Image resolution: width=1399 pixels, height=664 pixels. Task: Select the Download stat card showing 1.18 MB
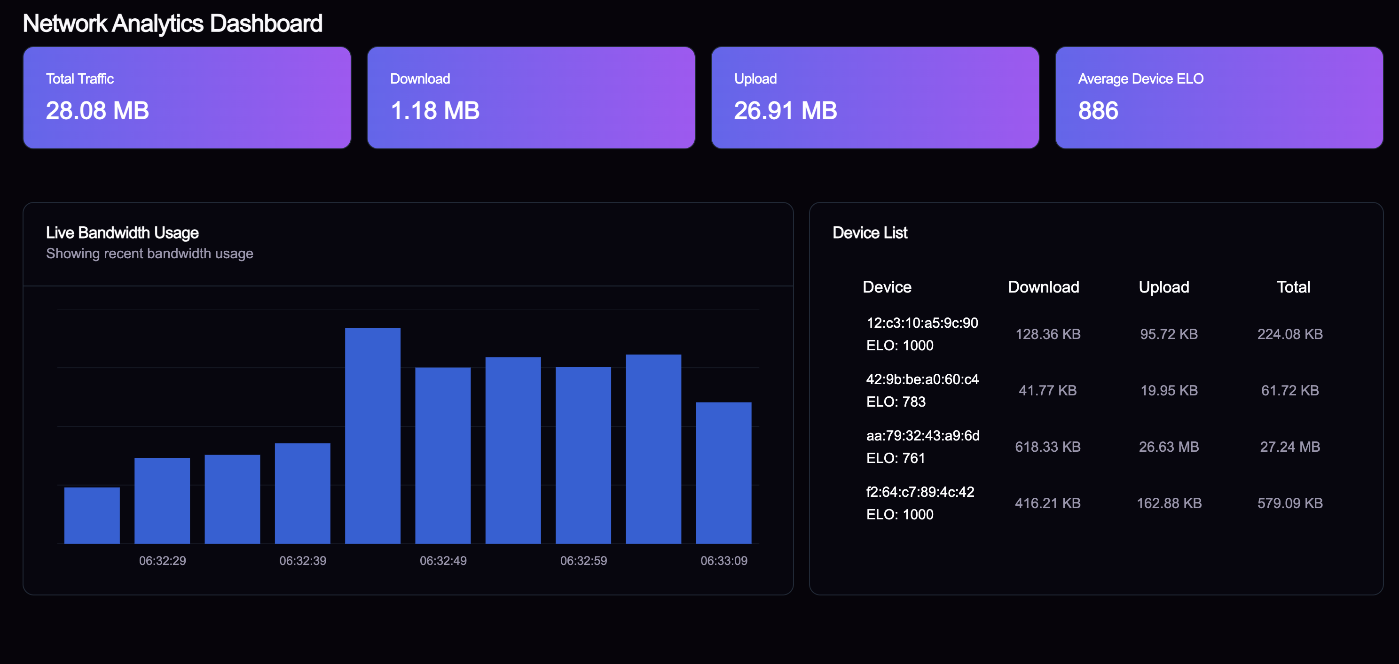(x=531, y=98)
